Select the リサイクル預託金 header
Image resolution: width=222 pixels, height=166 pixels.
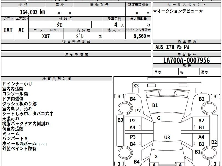point(138,30)
